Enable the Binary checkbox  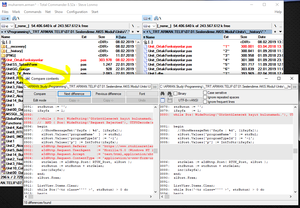(x=175, y=94)
